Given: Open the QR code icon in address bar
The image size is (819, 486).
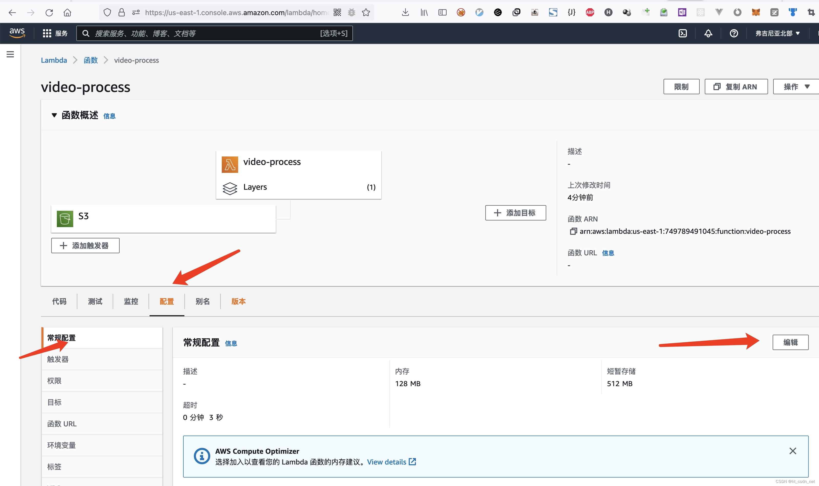Looking at the screenshot, I should 337,13.
